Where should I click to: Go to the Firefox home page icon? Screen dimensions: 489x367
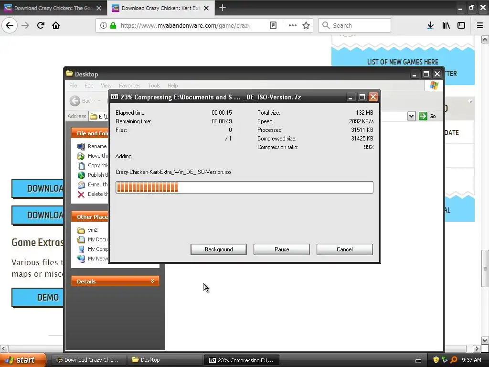(56, 25)
